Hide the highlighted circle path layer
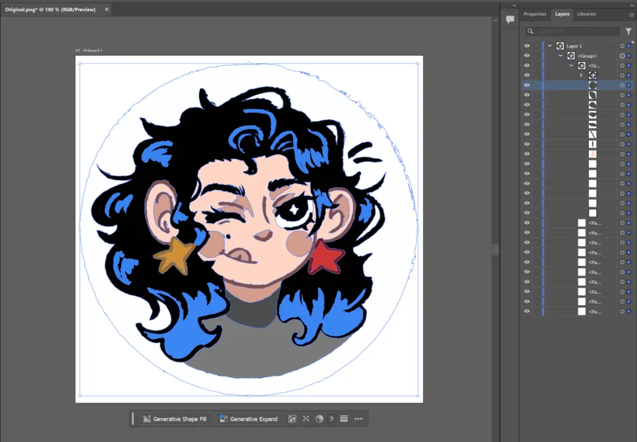 tap(527, 86)
